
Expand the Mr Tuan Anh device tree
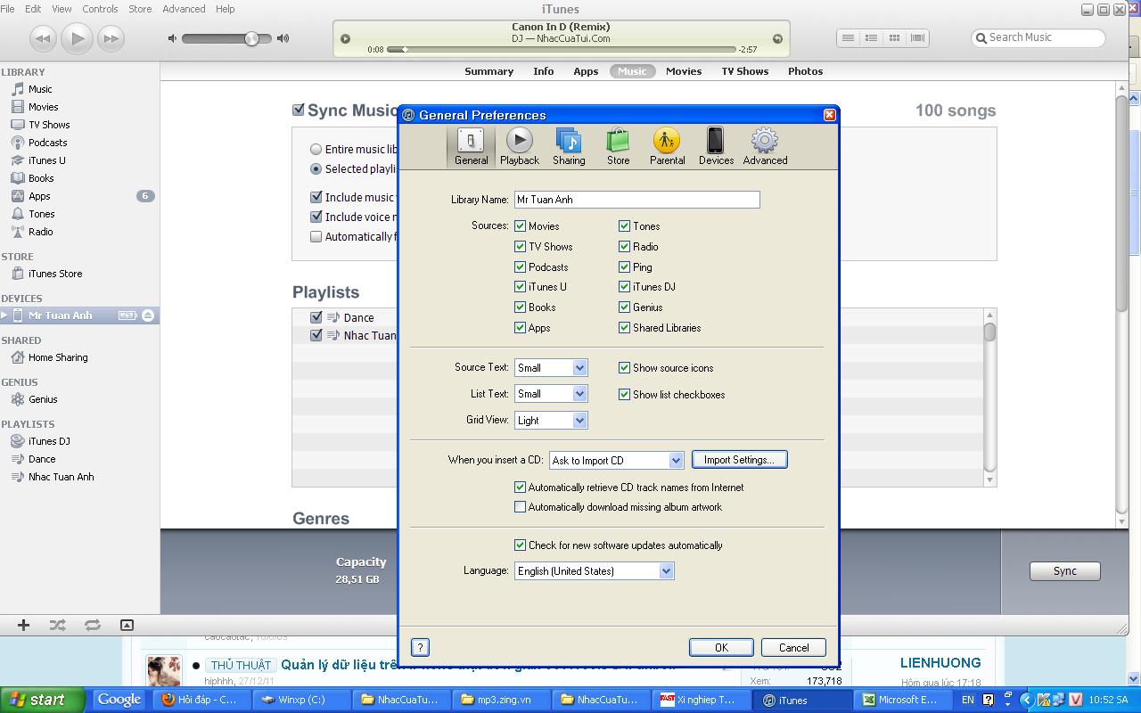click(4, 316)
